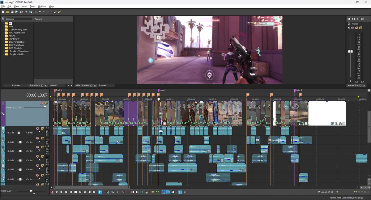The image size is (371, 200).
Task: Create a new project with the New icon
Action: (x=3, y=12)
